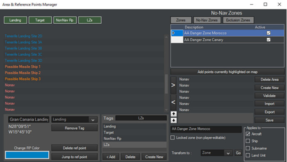This screenshot has height=162, width=287.
Task: Click the reference point name field
Action: [29, 120]
